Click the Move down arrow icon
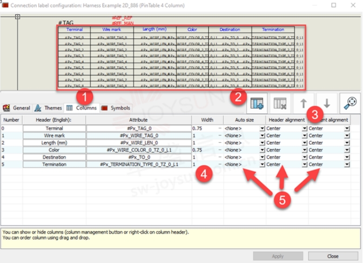Image resolution: width=363 pixels, height=263 pixels. coord(327,103)
